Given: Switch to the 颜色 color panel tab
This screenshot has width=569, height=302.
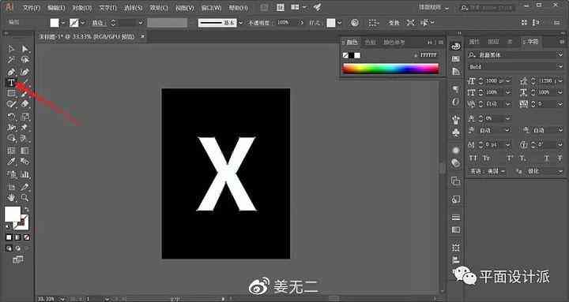Looking at the screenshot, I should [351, 42].
